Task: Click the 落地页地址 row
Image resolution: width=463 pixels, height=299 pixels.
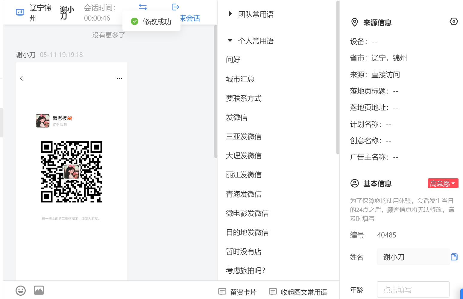Action: point(374,108)
